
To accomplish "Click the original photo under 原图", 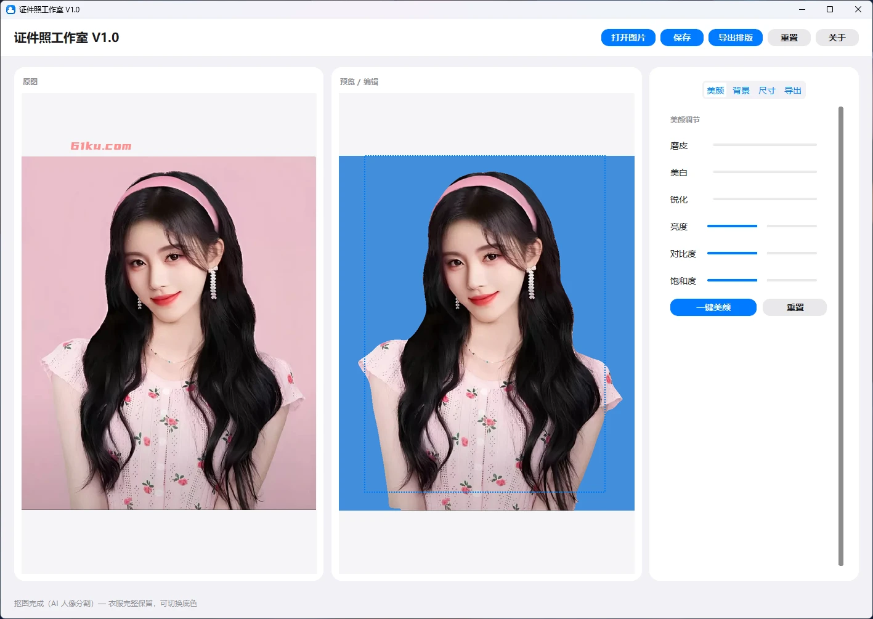I will point(169,333).
